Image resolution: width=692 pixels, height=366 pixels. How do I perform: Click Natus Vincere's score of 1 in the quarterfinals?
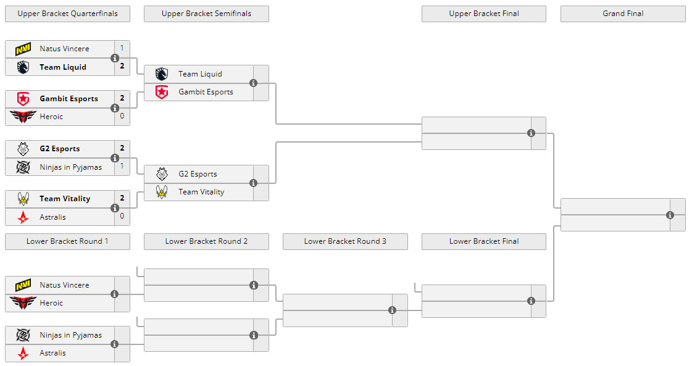pos(122,48)
